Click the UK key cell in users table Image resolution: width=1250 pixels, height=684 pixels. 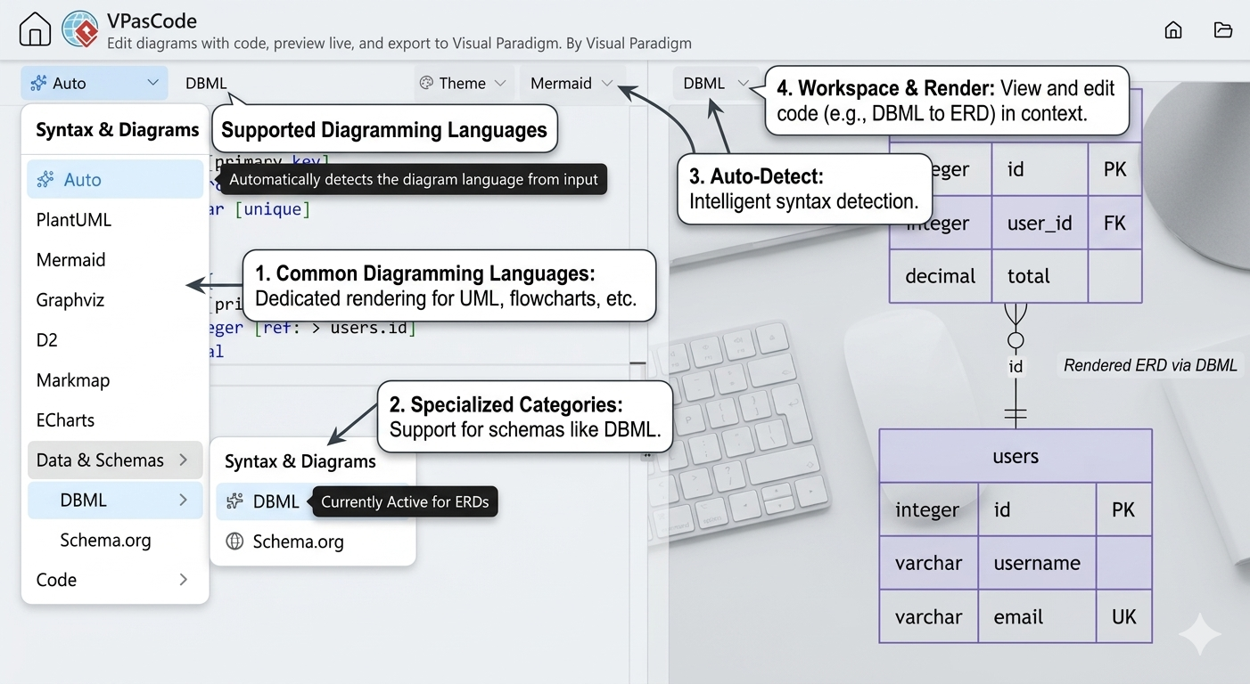click(1123, 616)
